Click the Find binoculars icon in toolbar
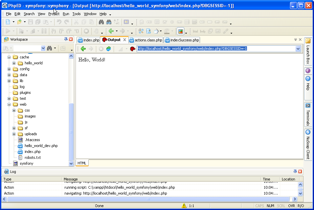 pos(101,22)
